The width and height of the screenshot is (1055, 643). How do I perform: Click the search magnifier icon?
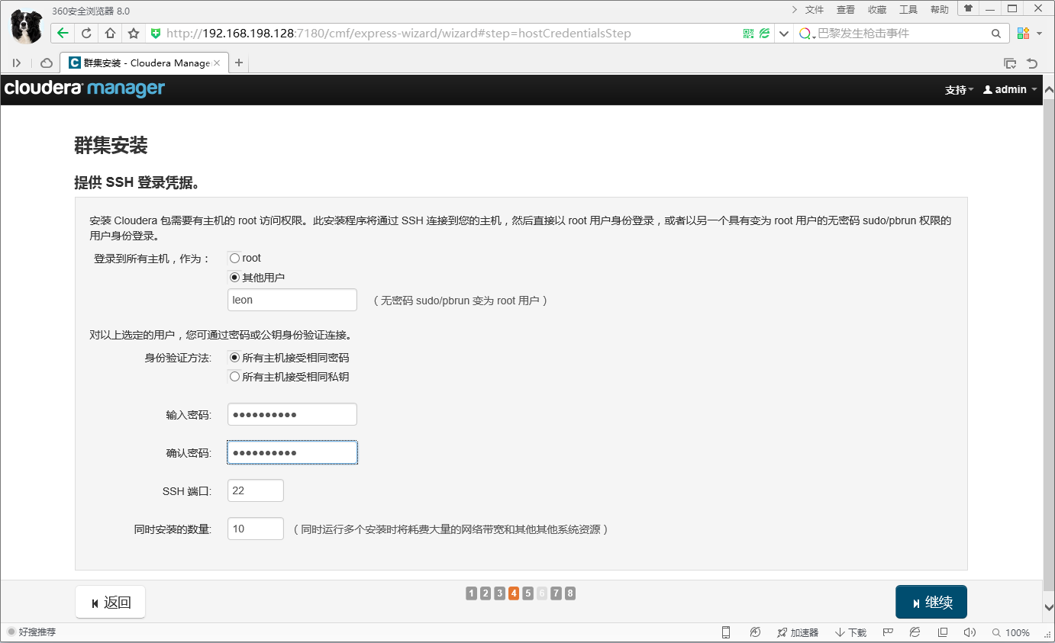(996, 34)
